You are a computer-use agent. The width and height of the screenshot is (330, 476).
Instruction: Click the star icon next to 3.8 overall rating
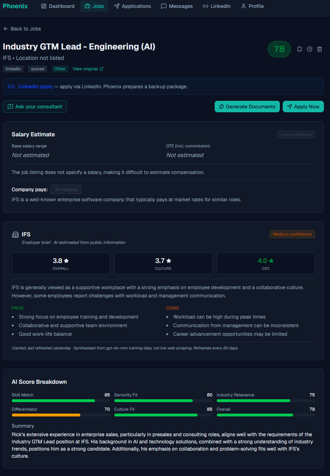point(66,261)
